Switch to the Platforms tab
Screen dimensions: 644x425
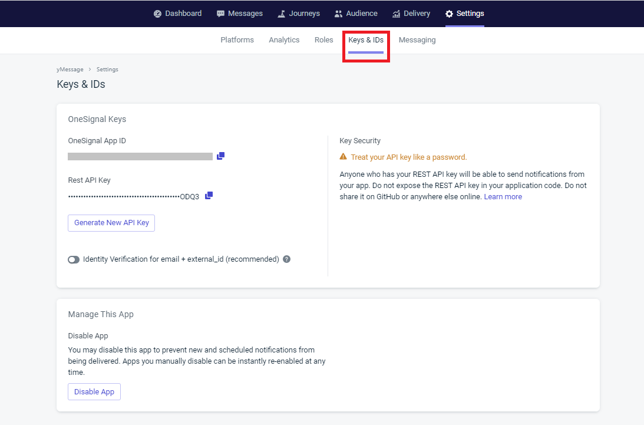pos(237,40)
